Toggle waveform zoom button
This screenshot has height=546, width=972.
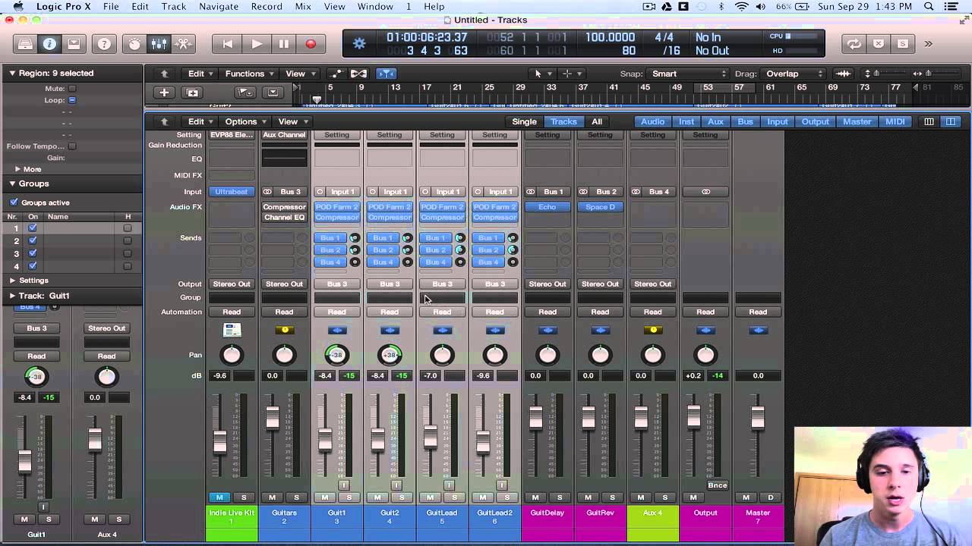pyautogui.click(x=844, y=74)
